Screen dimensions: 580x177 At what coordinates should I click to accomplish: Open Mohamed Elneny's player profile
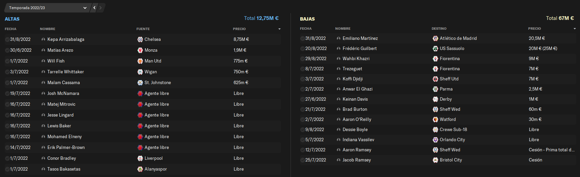point(64,137)
